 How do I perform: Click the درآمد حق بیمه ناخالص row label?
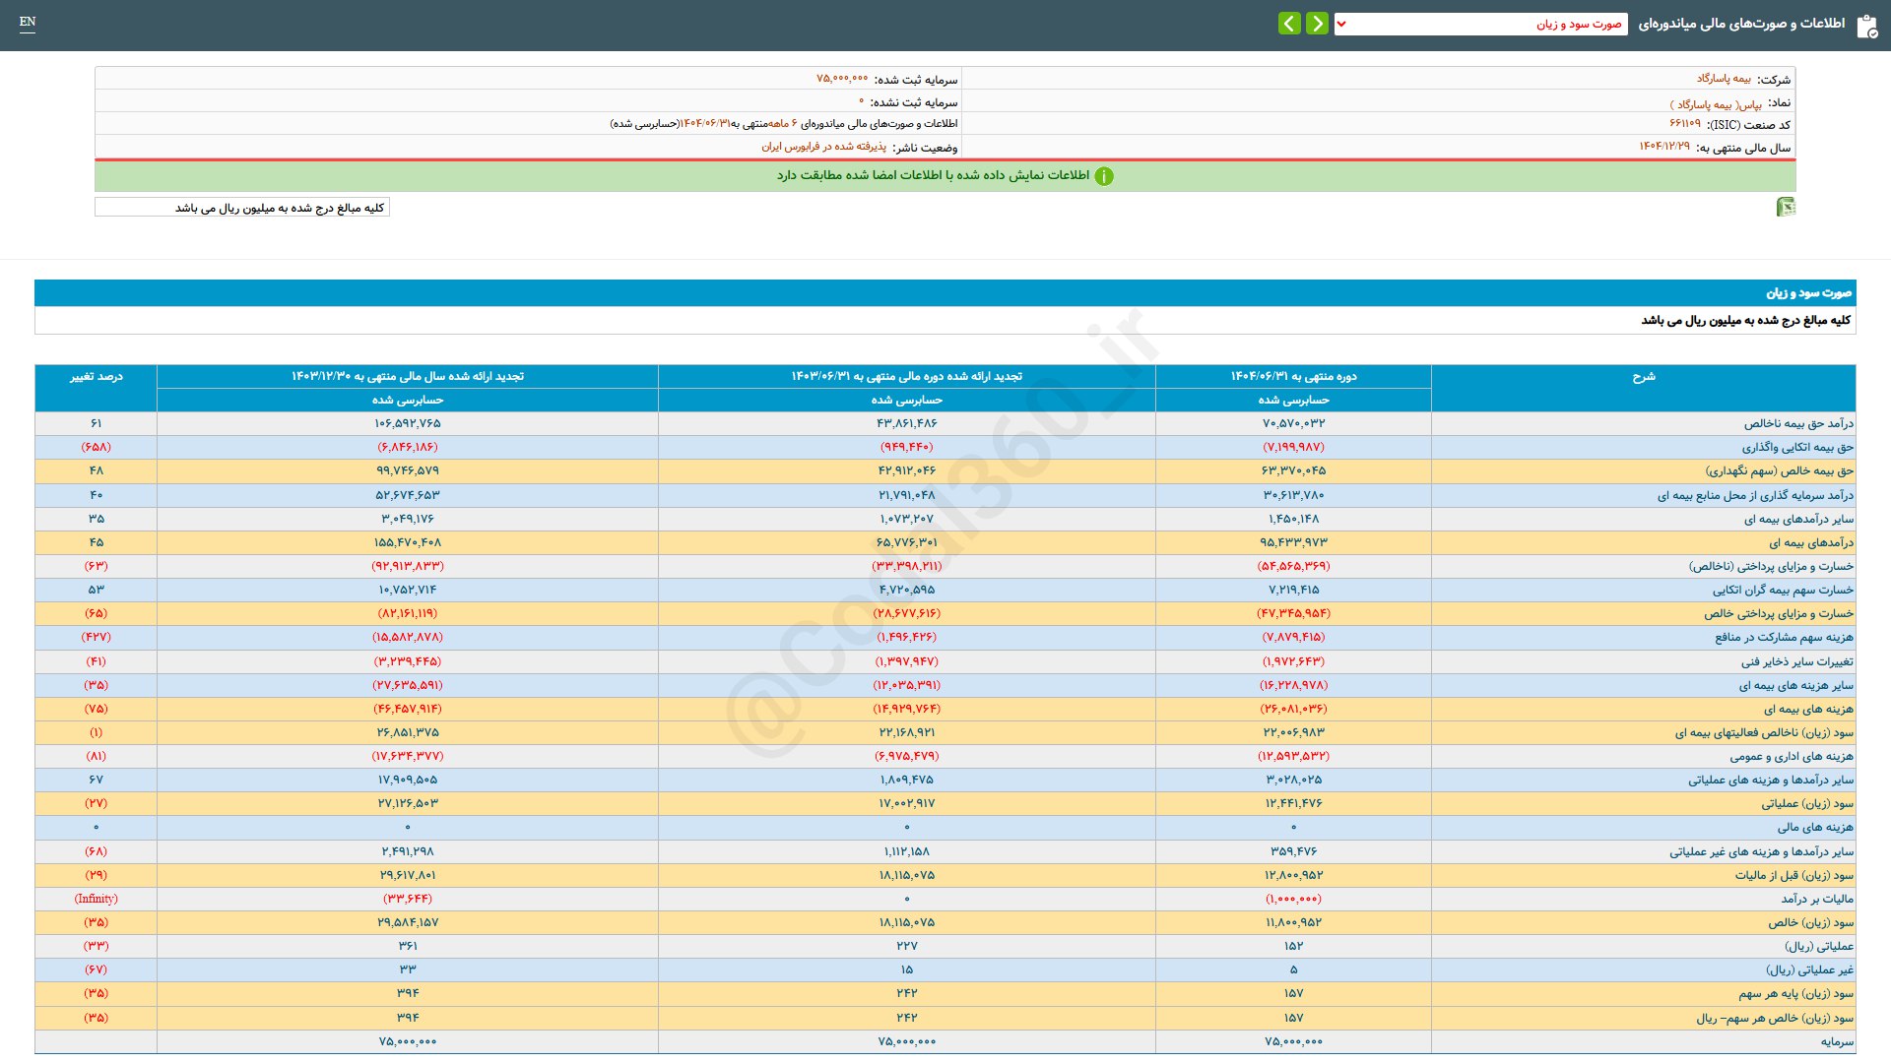pos(1798,423)
